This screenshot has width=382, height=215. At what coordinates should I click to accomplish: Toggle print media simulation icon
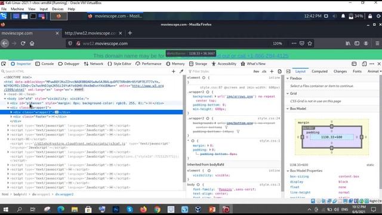tap(280, 72)
